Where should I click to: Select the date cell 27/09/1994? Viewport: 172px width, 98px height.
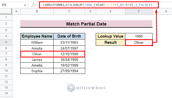[x=69, y=71]
